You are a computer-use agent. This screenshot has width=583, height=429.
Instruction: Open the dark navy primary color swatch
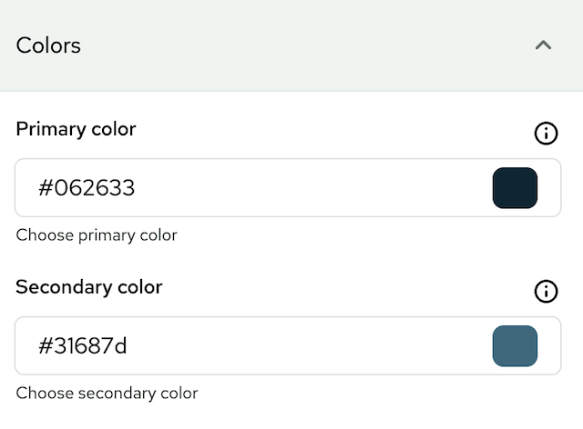pyautogui.click(x=515, y=188)
